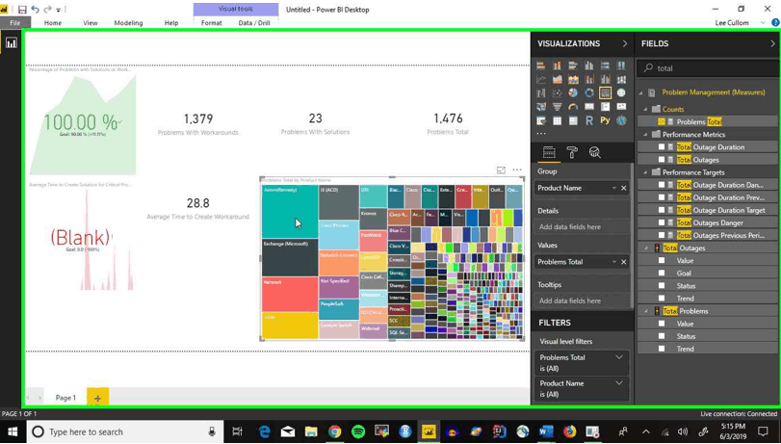Image resolution: width=781 pixels, height=444 pixels.
Task: Select the Python visual
Action: pos(605,120)
